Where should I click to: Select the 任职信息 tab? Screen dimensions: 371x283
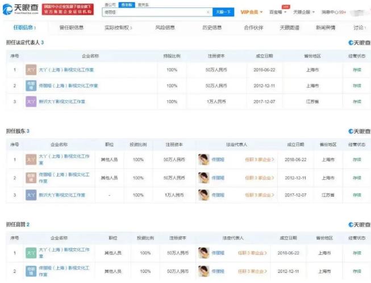pos(24,28)
